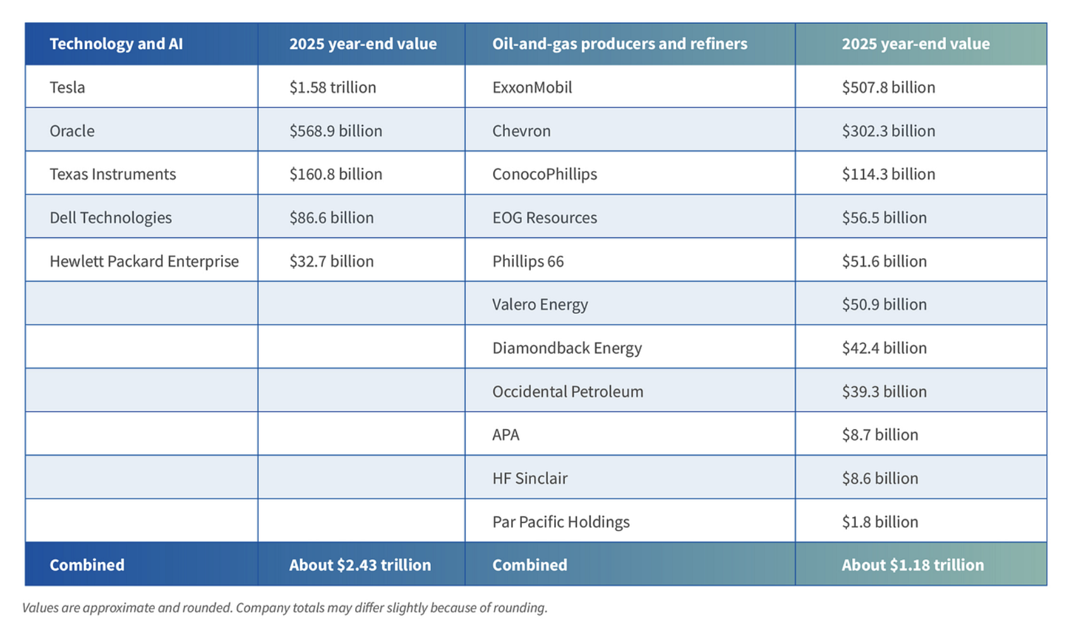Click the "Phillips 66" company name
Viewport: 1069px width, 625px height.
(528, 261)
